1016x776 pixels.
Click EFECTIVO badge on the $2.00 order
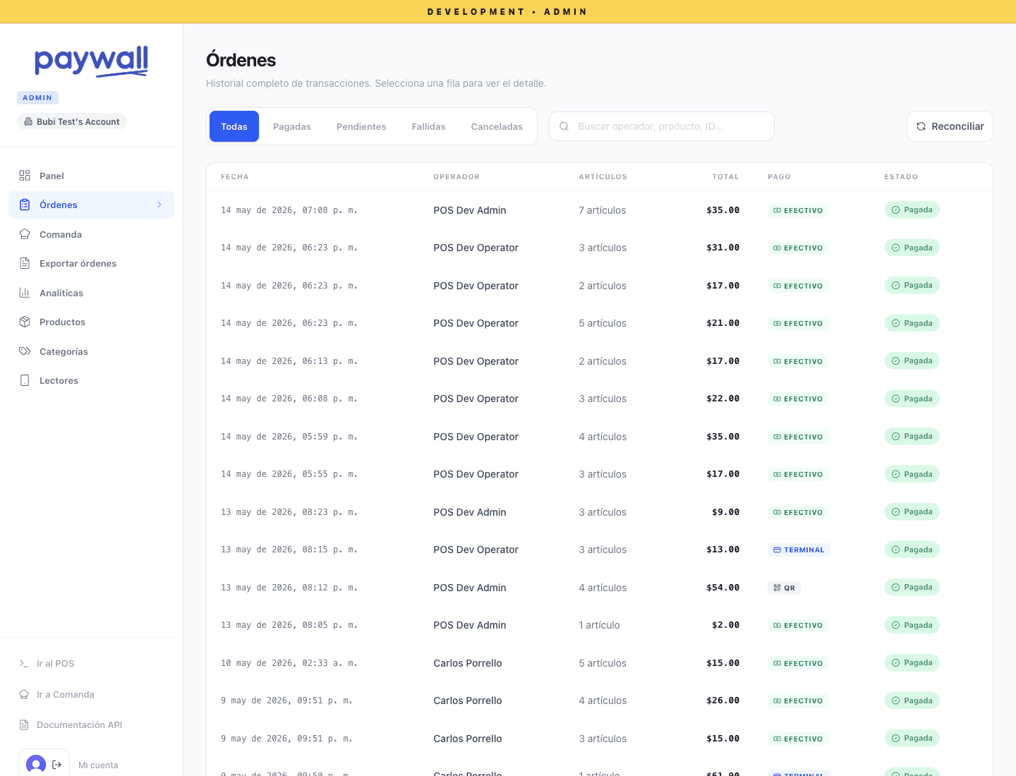(x=798, y=625)
